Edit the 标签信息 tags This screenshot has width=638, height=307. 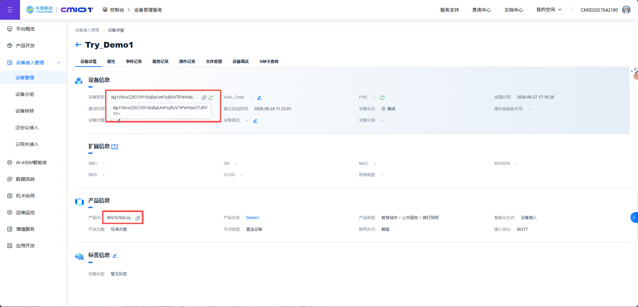pyautogui.click(x=115, y=256)
